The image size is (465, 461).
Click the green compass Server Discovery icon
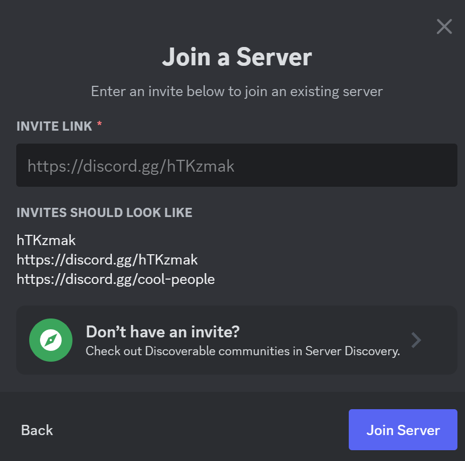tap(51, 340)
